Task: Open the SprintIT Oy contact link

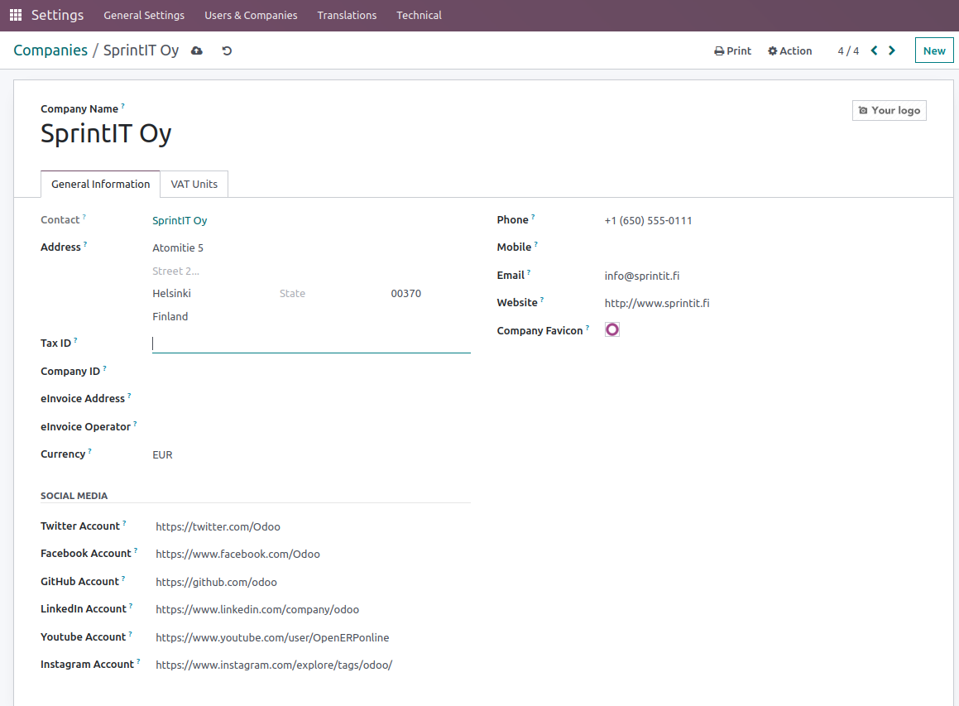Action: (180, 221)
